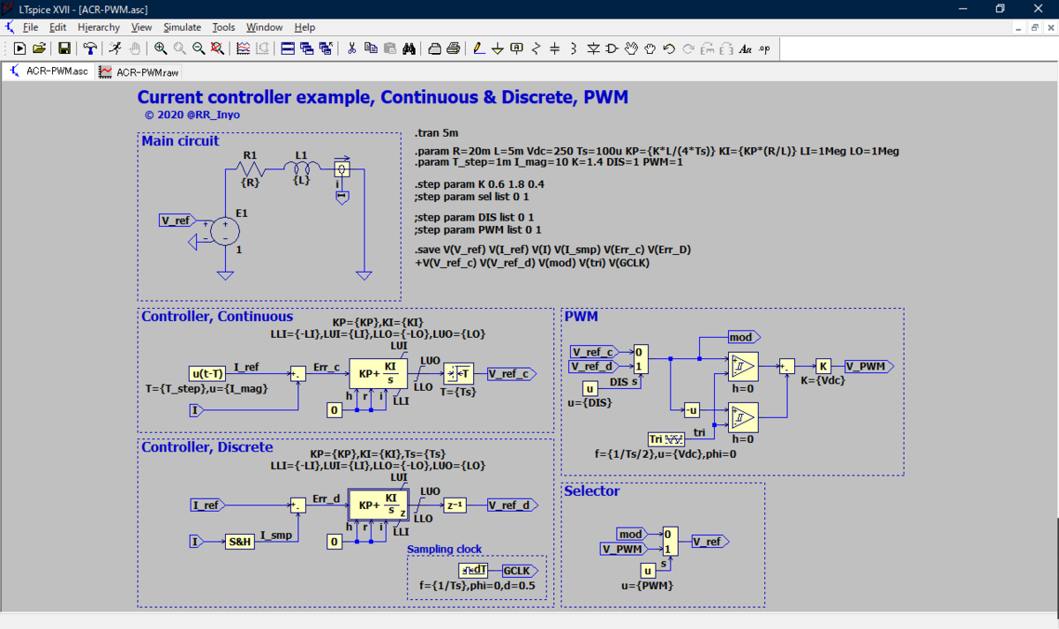
Task: Click the zoom in magnifier icon
Action: 161,49
